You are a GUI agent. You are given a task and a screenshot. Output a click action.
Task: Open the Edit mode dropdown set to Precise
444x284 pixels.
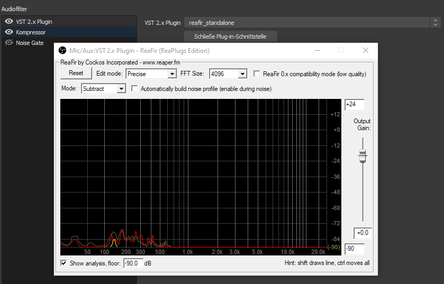[x=150, y=74]
